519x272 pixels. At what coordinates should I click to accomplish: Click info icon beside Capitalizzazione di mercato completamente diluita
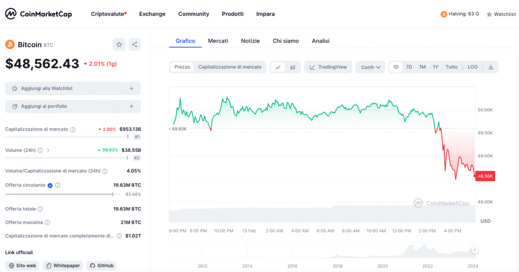(119, 236)
